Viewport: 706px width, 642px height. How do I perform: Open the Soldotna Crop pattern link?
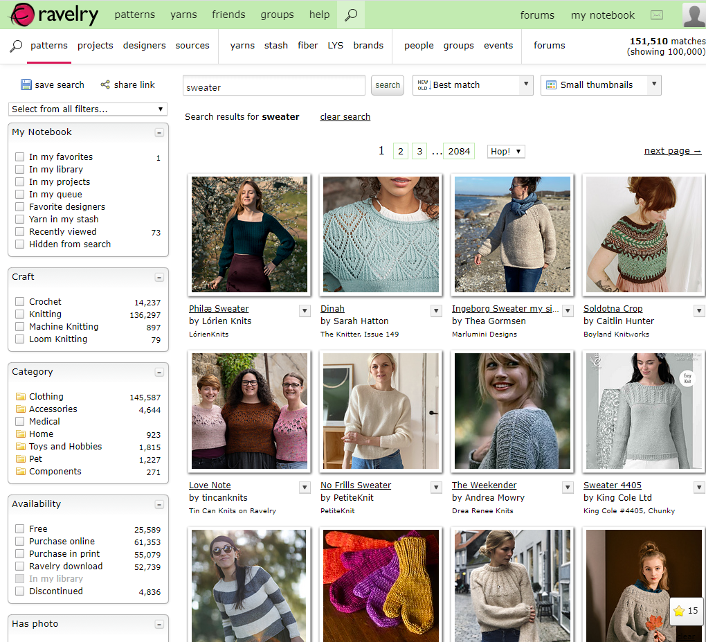613,309
